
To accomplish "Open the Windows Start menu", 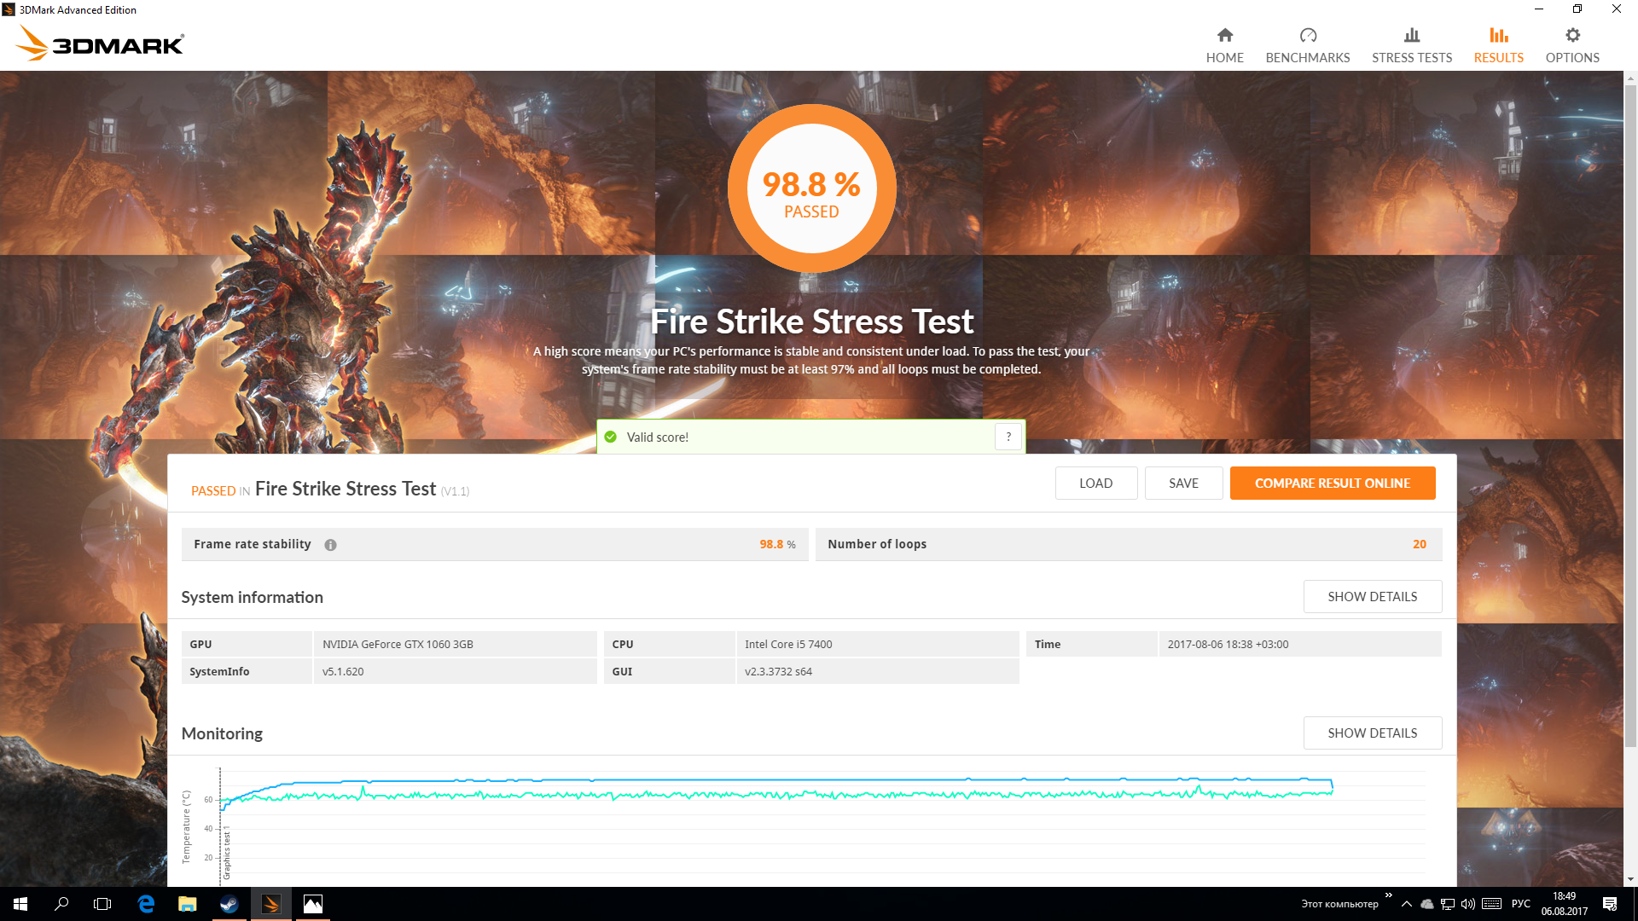I will click(20, 904).
